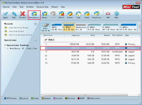Sort by the Partition column header

[54, 35]
